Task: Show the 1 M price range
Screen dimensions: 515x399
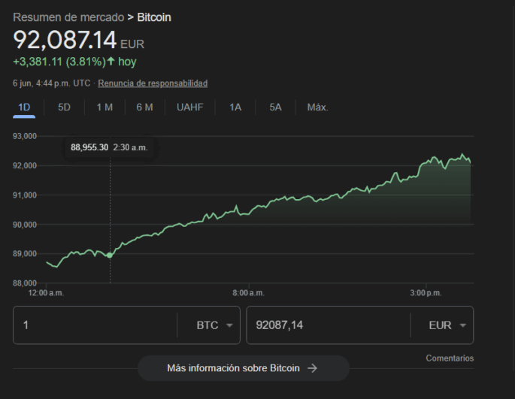Action: 105,107
